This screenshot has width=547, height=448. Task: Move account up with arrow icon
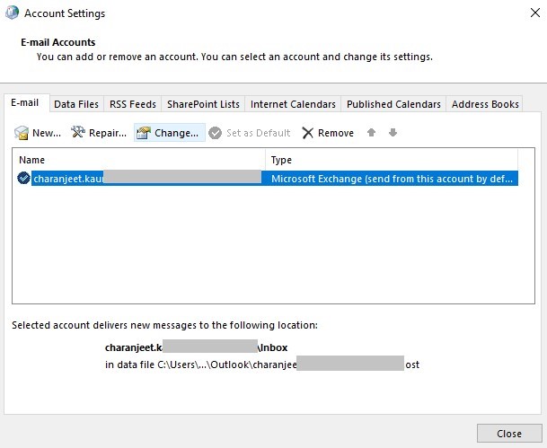371,133
